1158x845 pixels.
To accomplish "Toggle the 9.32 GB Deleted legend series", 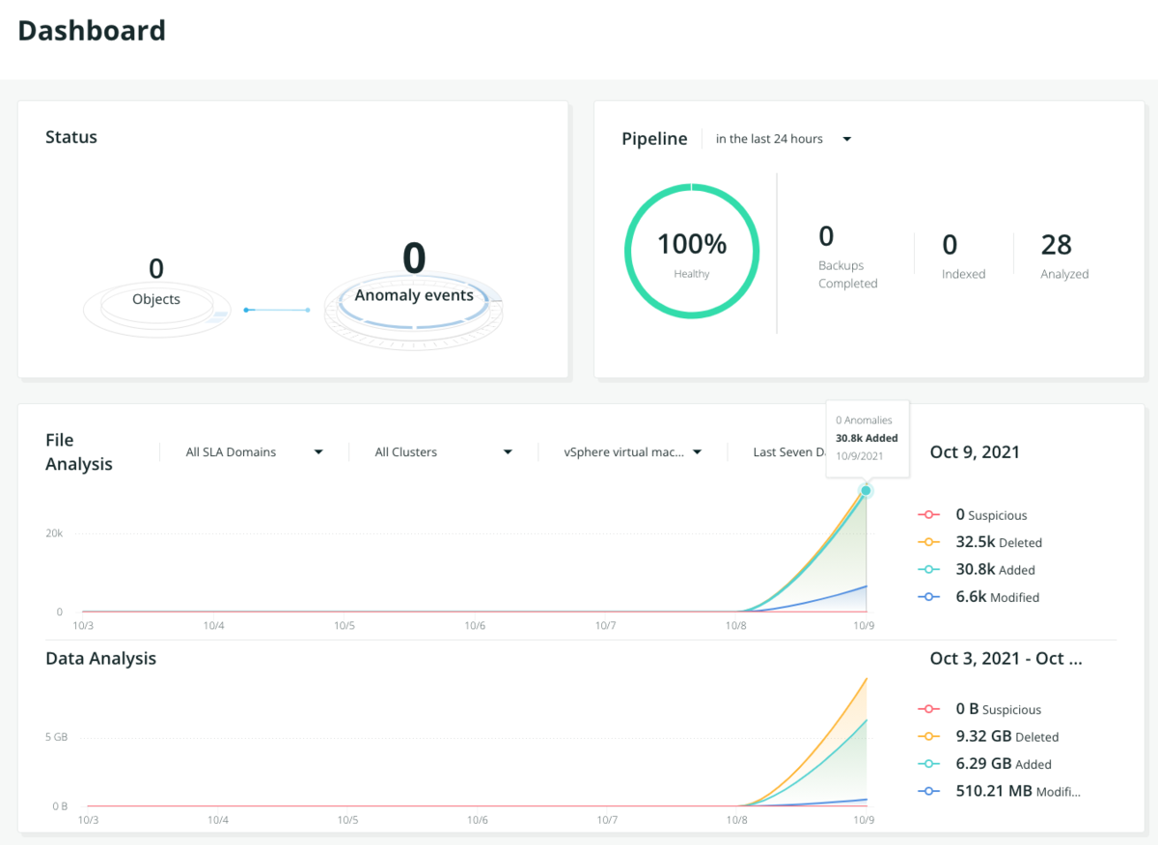I will pos(987,736).
